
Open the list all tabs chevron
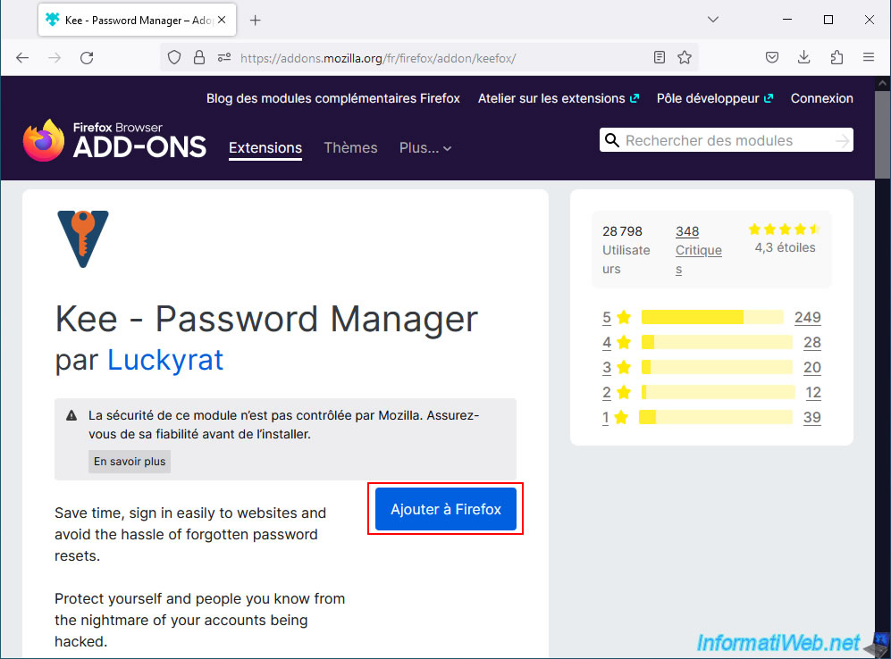[x=713, y=20]
